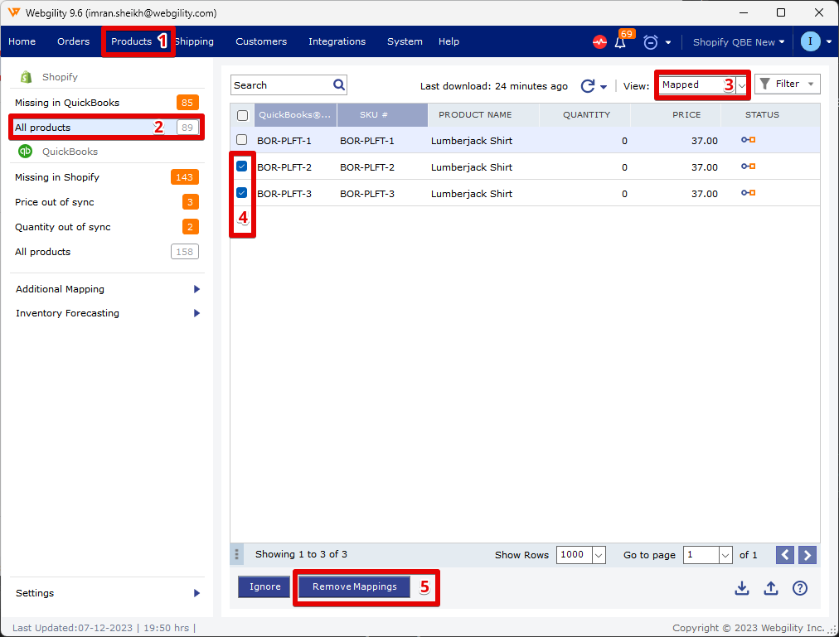Select Price out of sync list
839x637 pixels.
tap(107, 201)
